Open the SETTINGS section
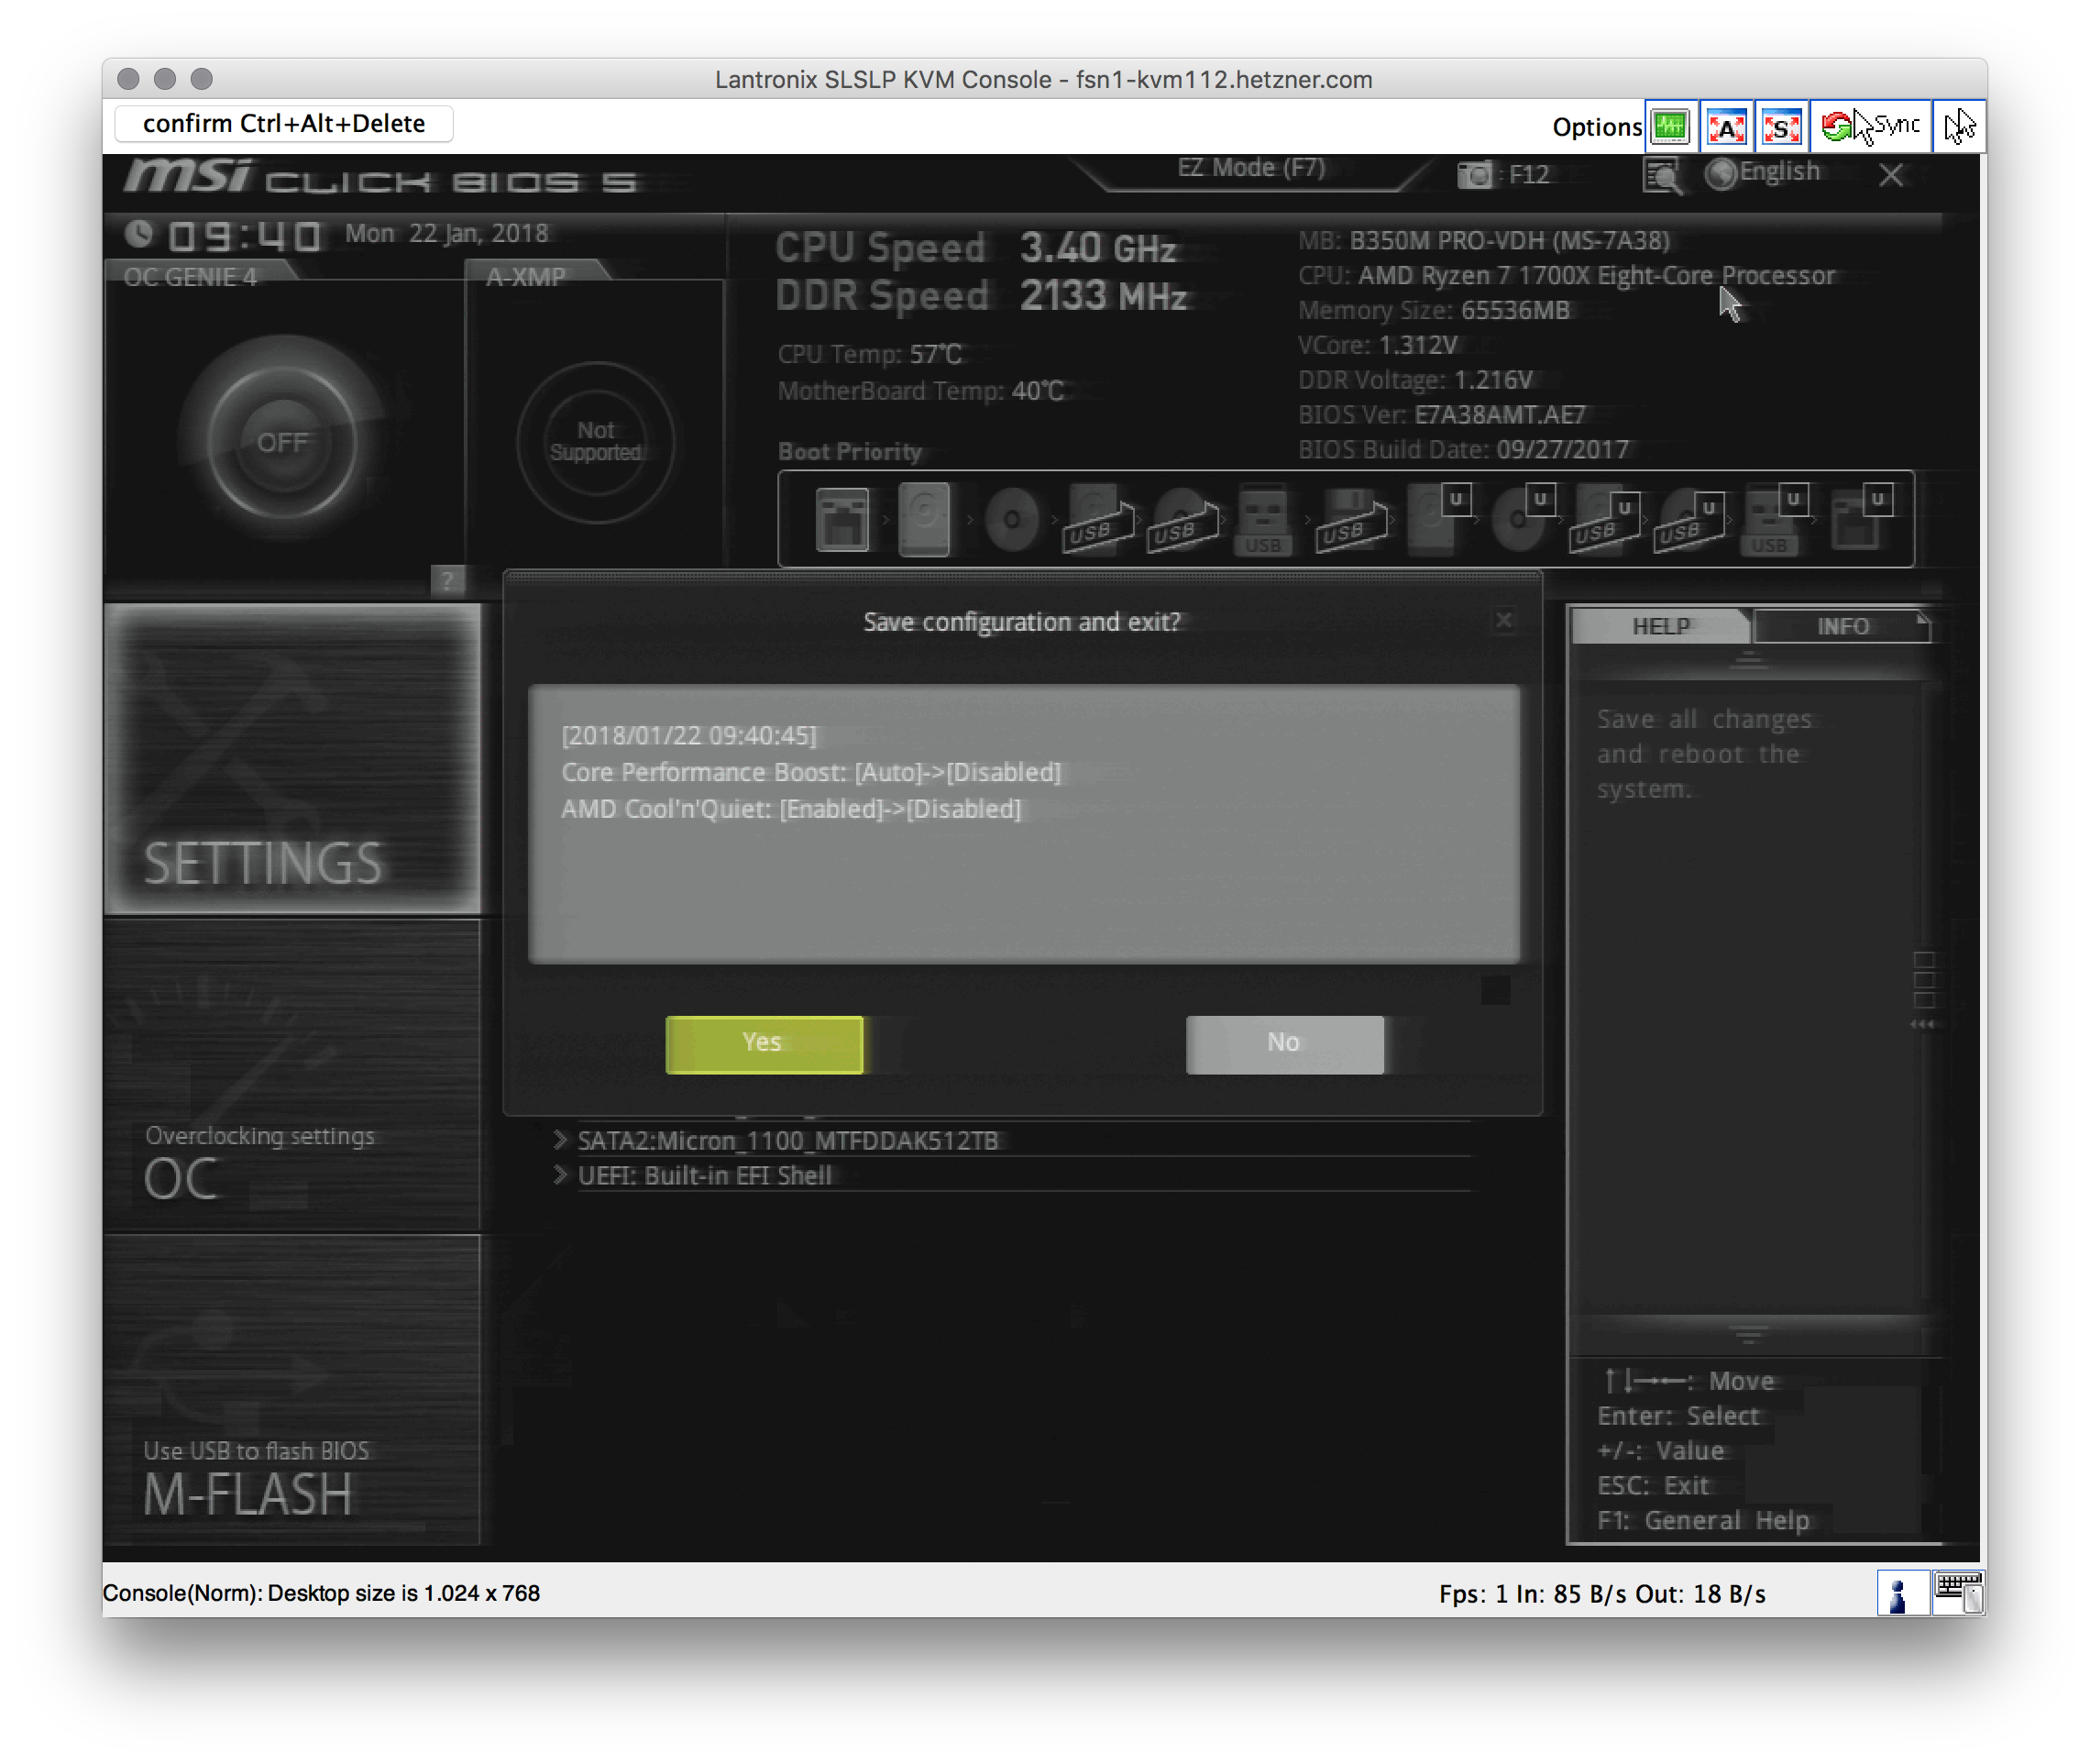The image size is (2090, 1764). click(x=292, y=758)
